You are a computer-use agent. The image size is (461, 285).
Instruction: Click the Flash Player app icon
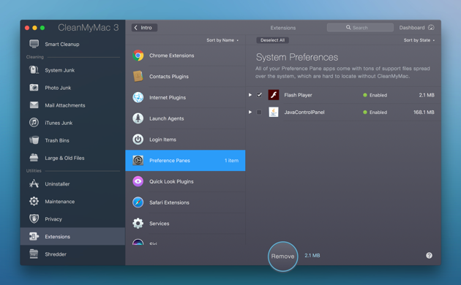point(274,95)
